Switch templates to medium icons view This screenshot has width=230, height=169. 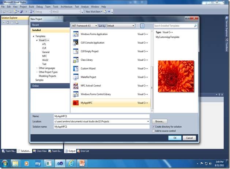tap(142, 26)
